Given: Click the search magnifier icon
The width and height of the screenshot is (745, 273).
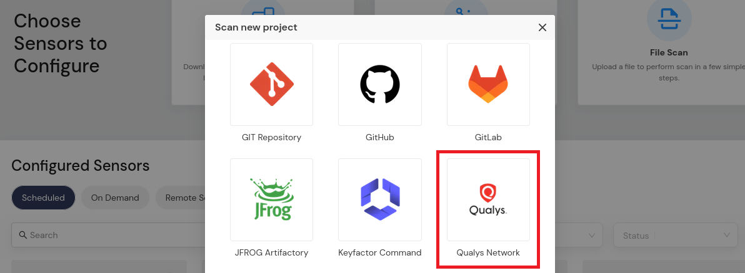Looking at the screenshot, I should tap(22, 235).
